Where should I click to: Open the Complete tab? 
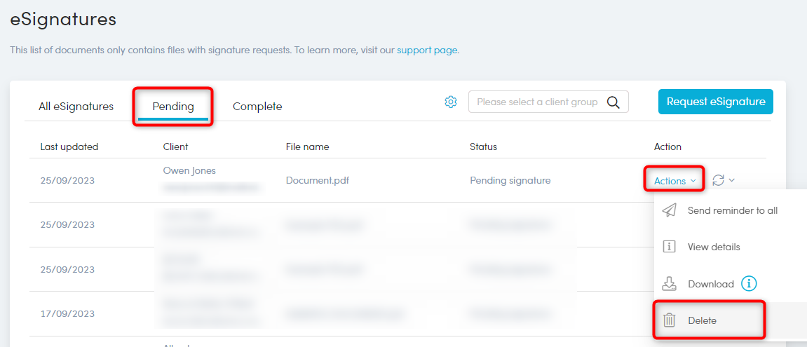(x=257, y=107)
